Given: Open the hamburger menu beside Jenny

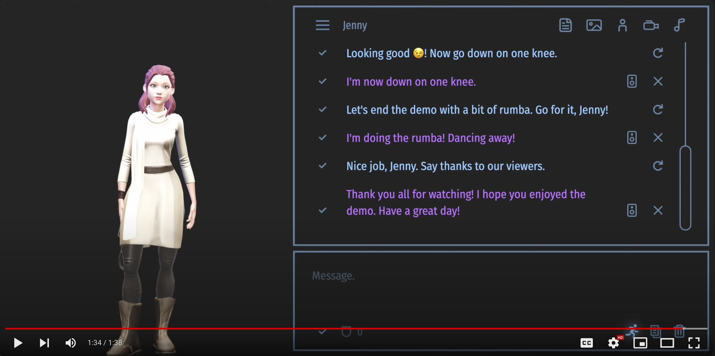Looking at the screenshot, I should (322, 25).
